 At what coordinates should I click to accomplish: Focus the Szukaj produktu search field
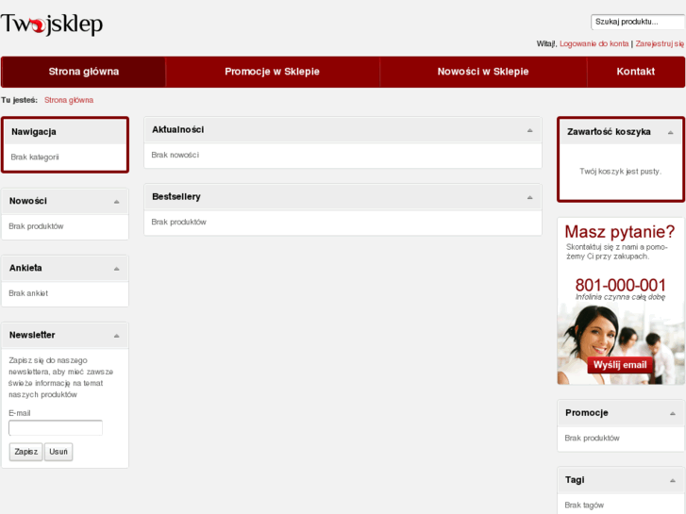pos(637,22)
